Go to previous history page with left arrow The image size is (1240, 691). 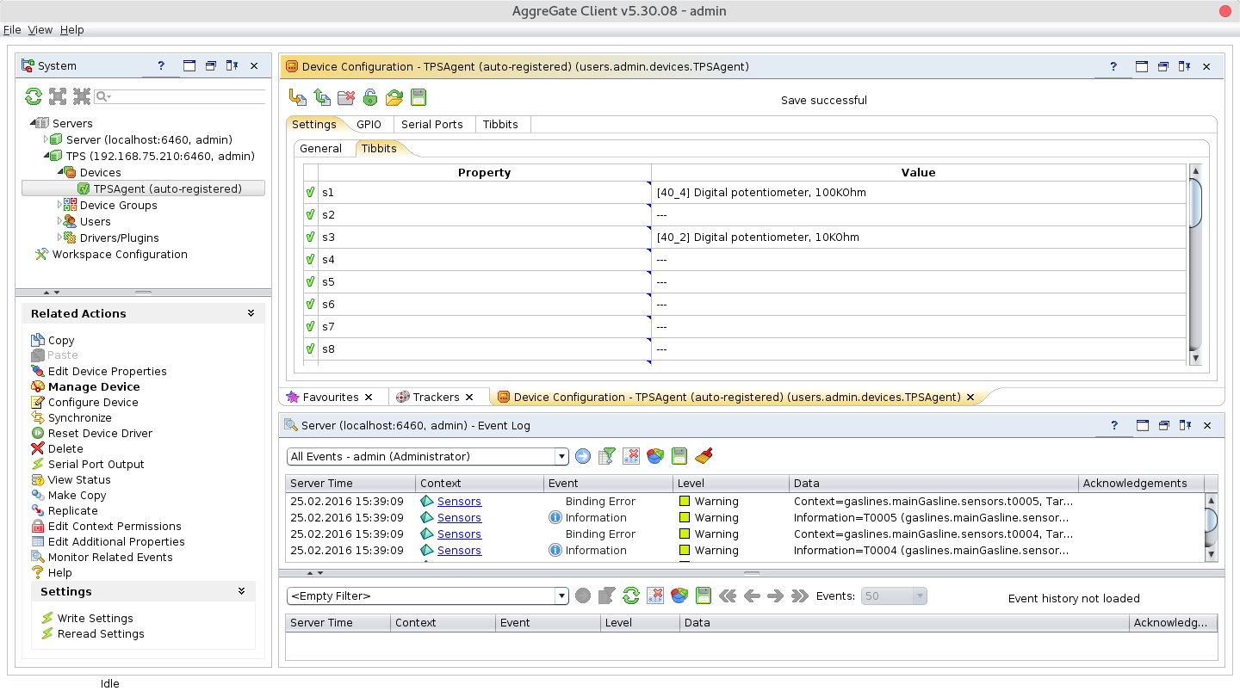pos(752,595)
